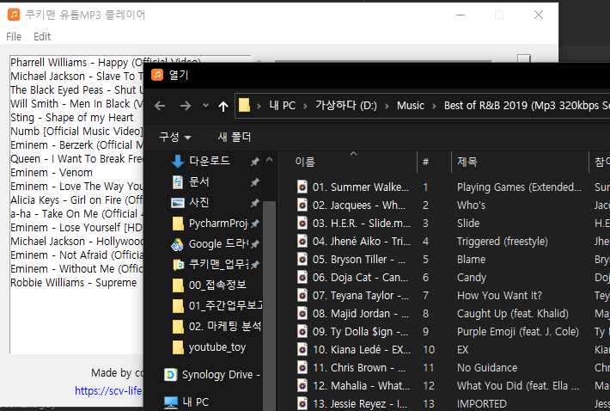
Task: Open the https://scv-life link
Action: [x=108, y=390]
